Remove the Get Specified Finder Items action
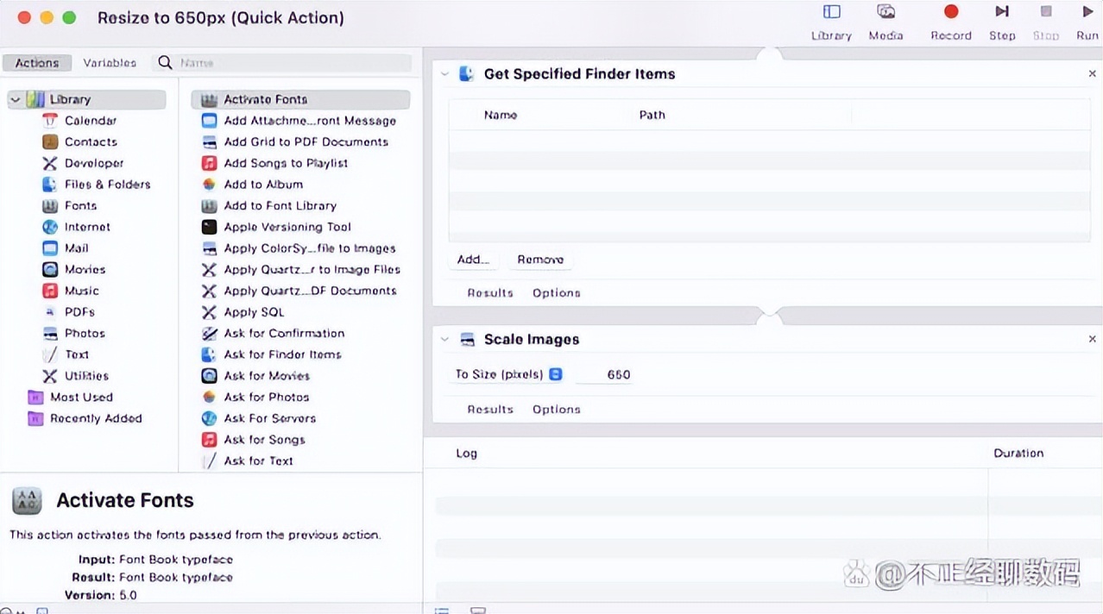The height and width of the screenshot is (614, 1103). click(1092, 74)
